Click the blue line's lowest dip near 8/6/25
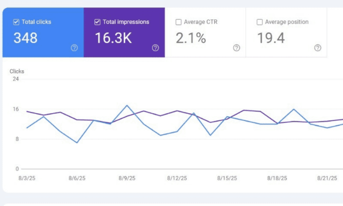 pos(77,142)
